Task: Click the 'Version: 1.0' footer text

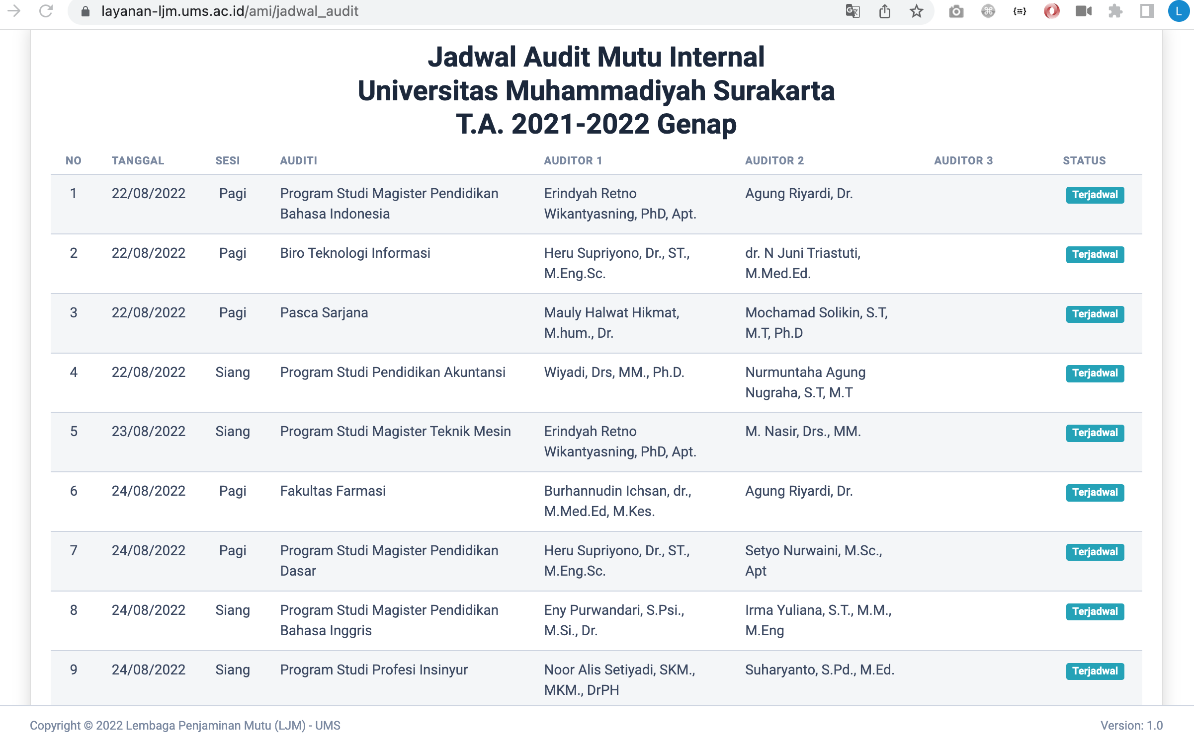Action: (x=1131, y=726)
